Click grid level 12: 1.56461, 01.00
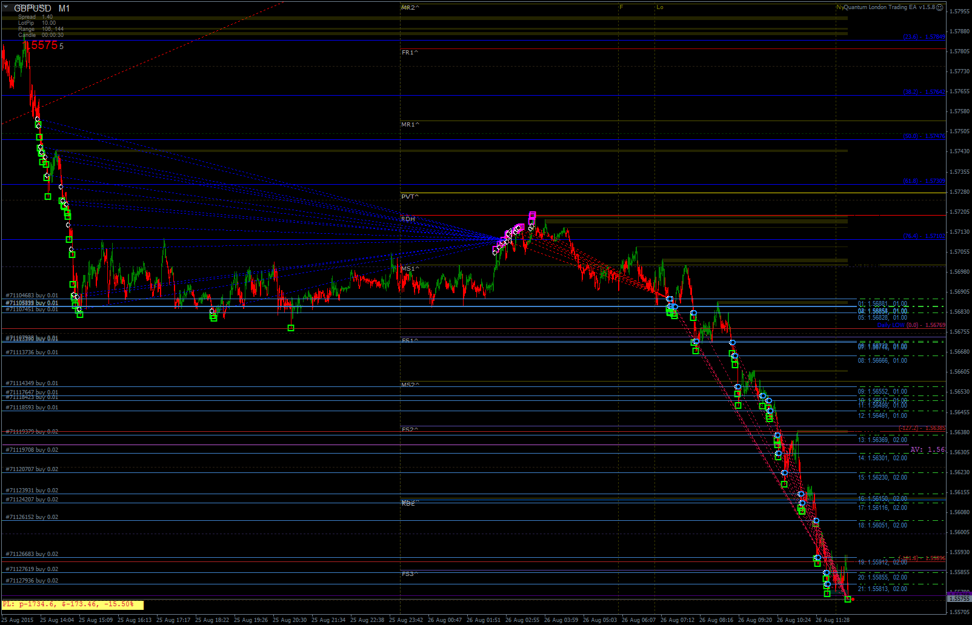 click(x=882, y=416)
